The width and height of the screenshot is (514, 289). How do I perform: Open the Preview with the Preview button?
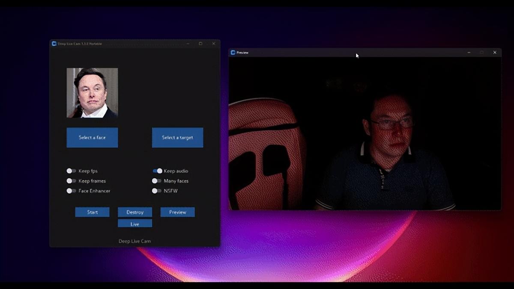[177, 212]
